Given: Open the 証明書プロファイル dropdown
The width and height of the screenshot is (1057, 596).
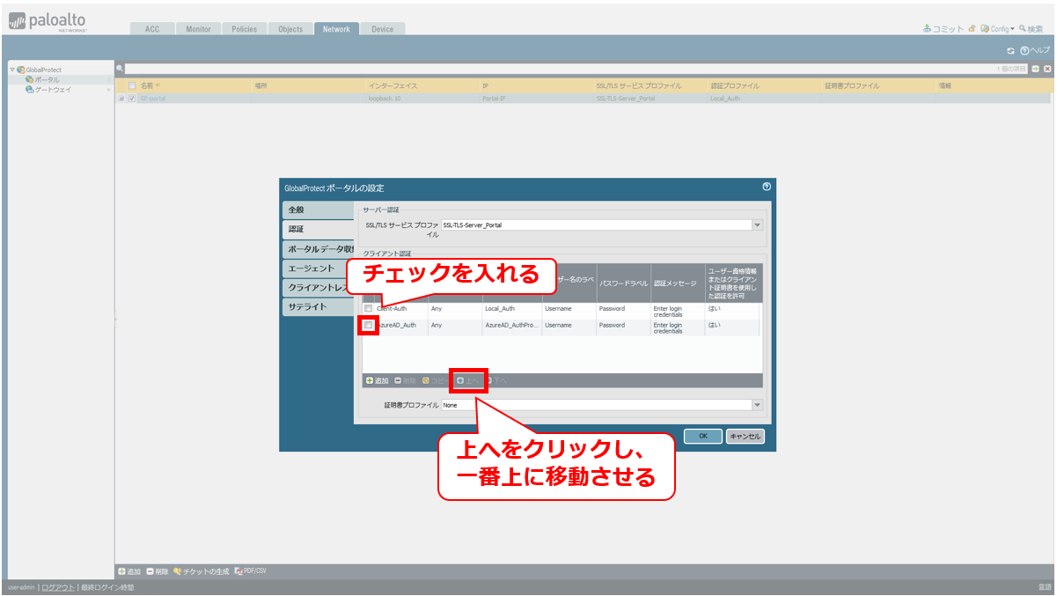Looking at the screenshot, I should point(757,405).
